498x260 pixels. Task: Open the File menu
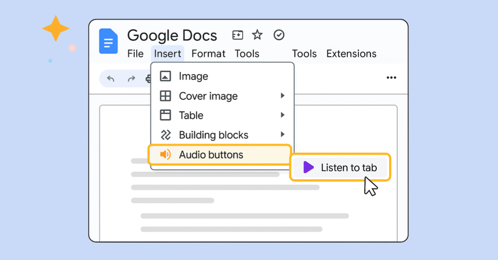click(135, 54)
